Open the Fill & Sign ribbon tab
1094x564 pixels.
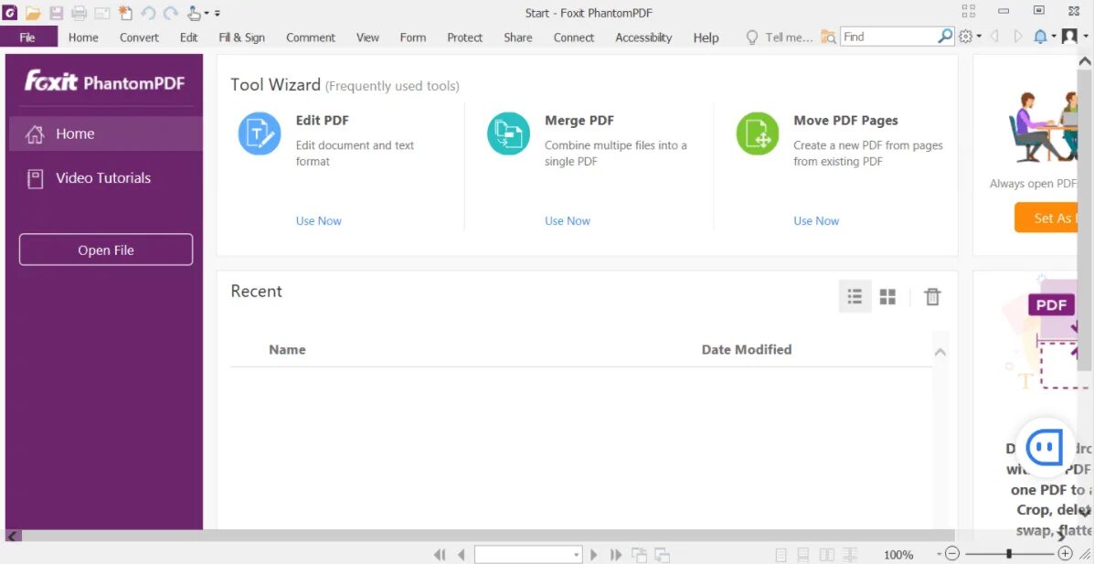tap(241, 37)
